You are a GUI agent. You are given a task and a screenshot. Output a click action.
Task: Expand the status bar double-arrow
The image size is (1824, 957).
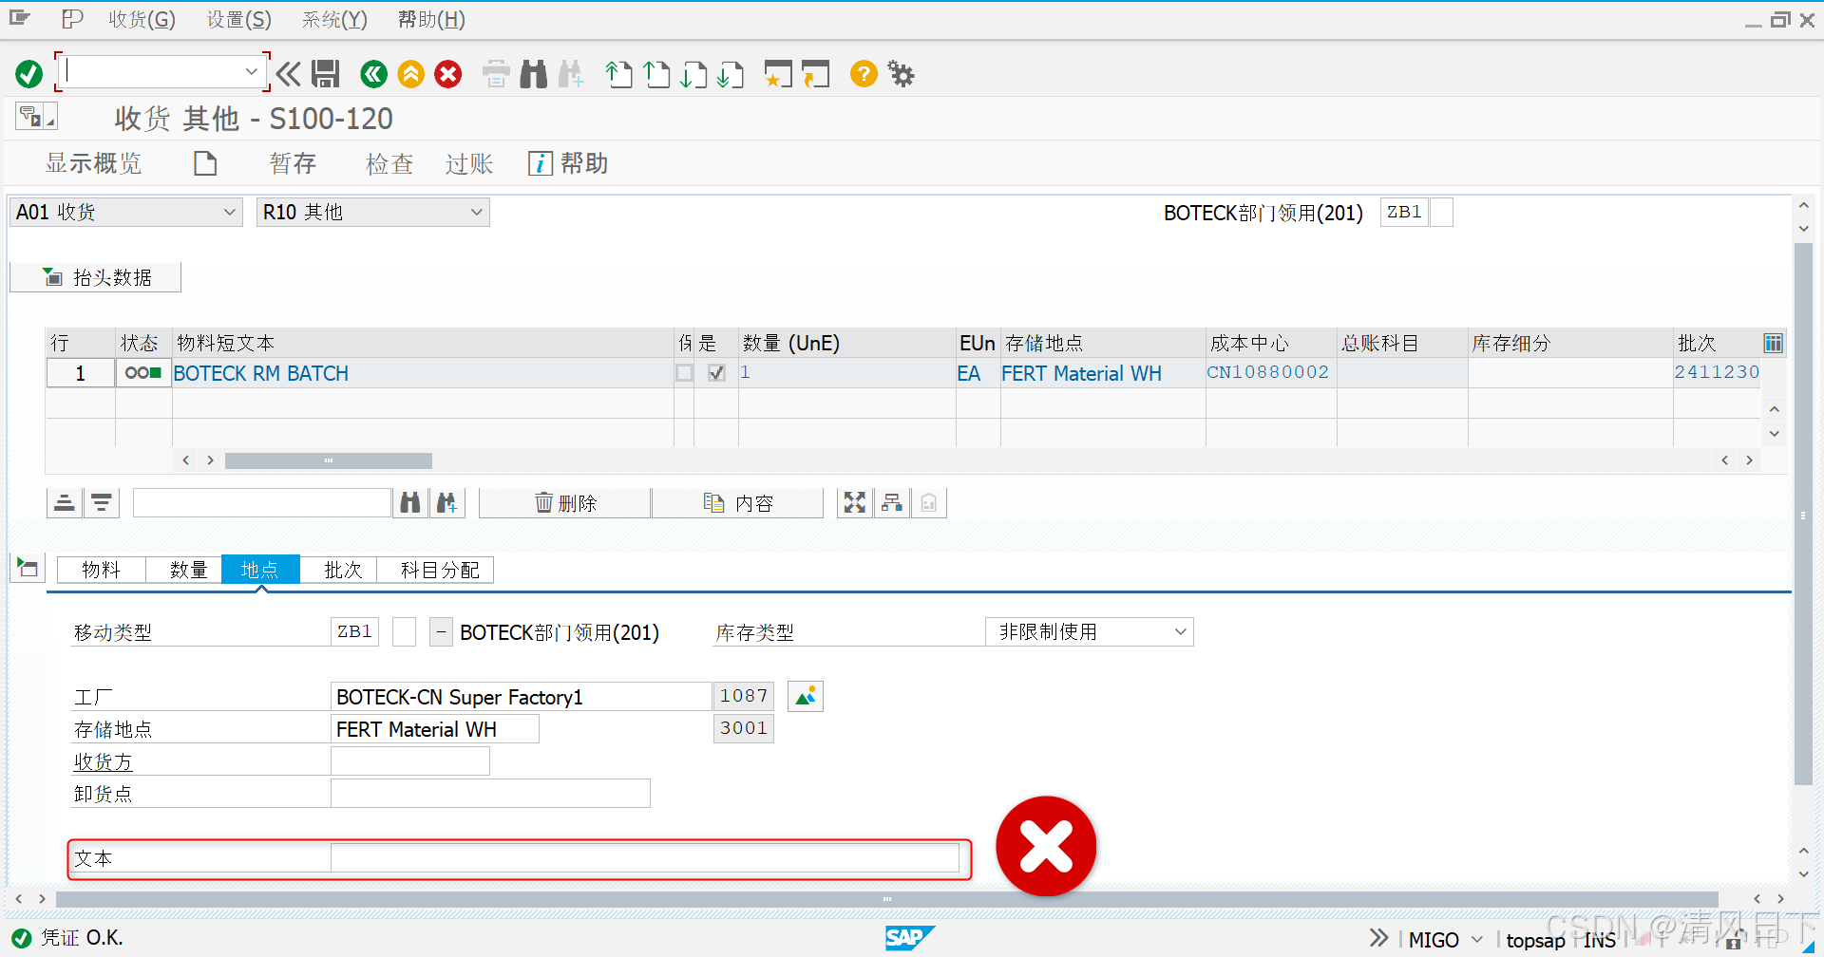(x=1378, y=938)
